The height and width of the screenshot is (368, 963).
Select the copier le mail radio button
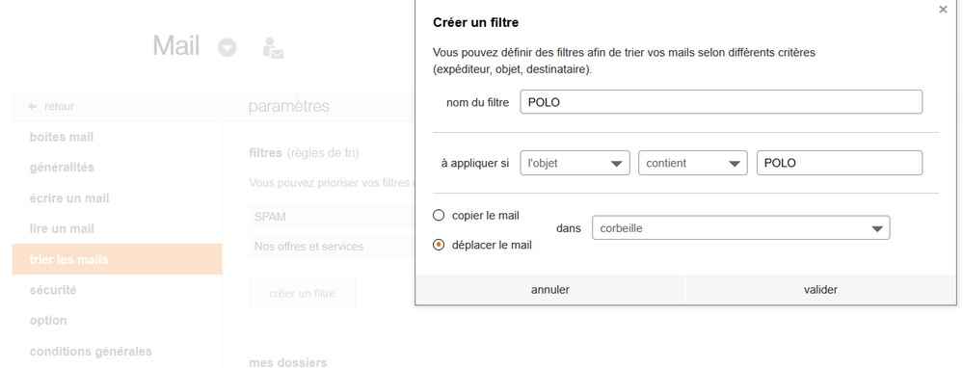tap(439, 215)
